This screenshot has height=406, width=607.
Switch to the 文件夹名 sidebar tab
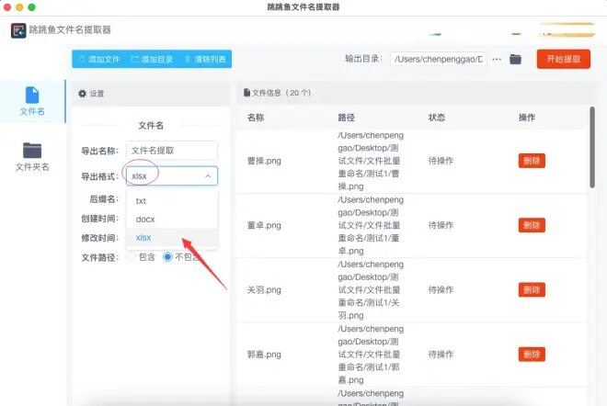coord(32,156)
